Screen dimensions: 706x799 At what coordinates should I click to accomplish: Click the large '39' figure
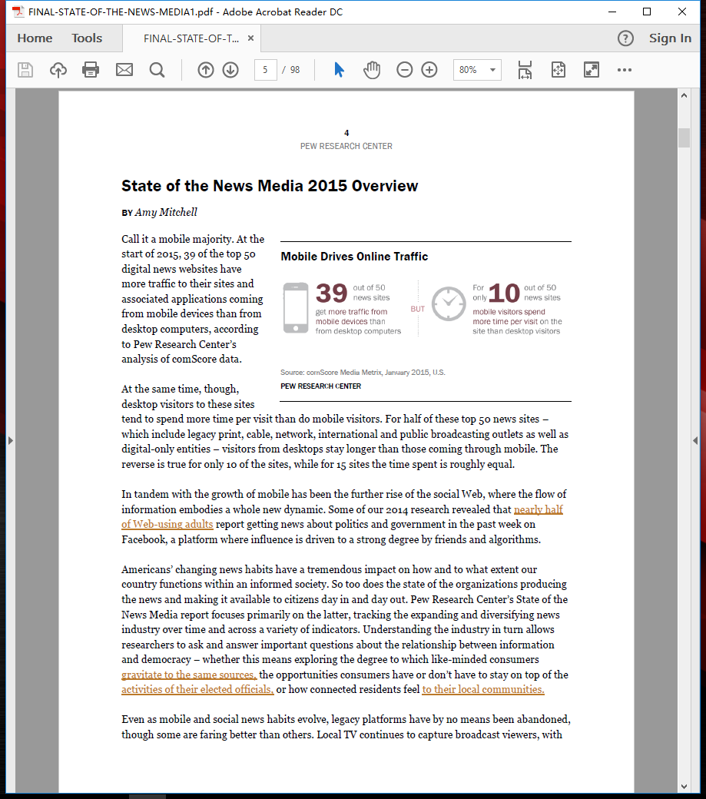point(332,293)
